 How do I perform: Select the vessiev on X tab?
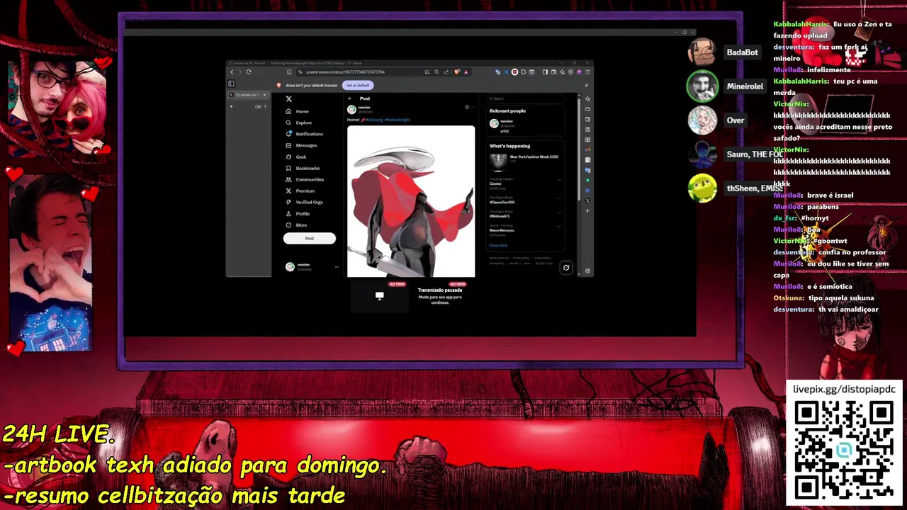point(247,95)
